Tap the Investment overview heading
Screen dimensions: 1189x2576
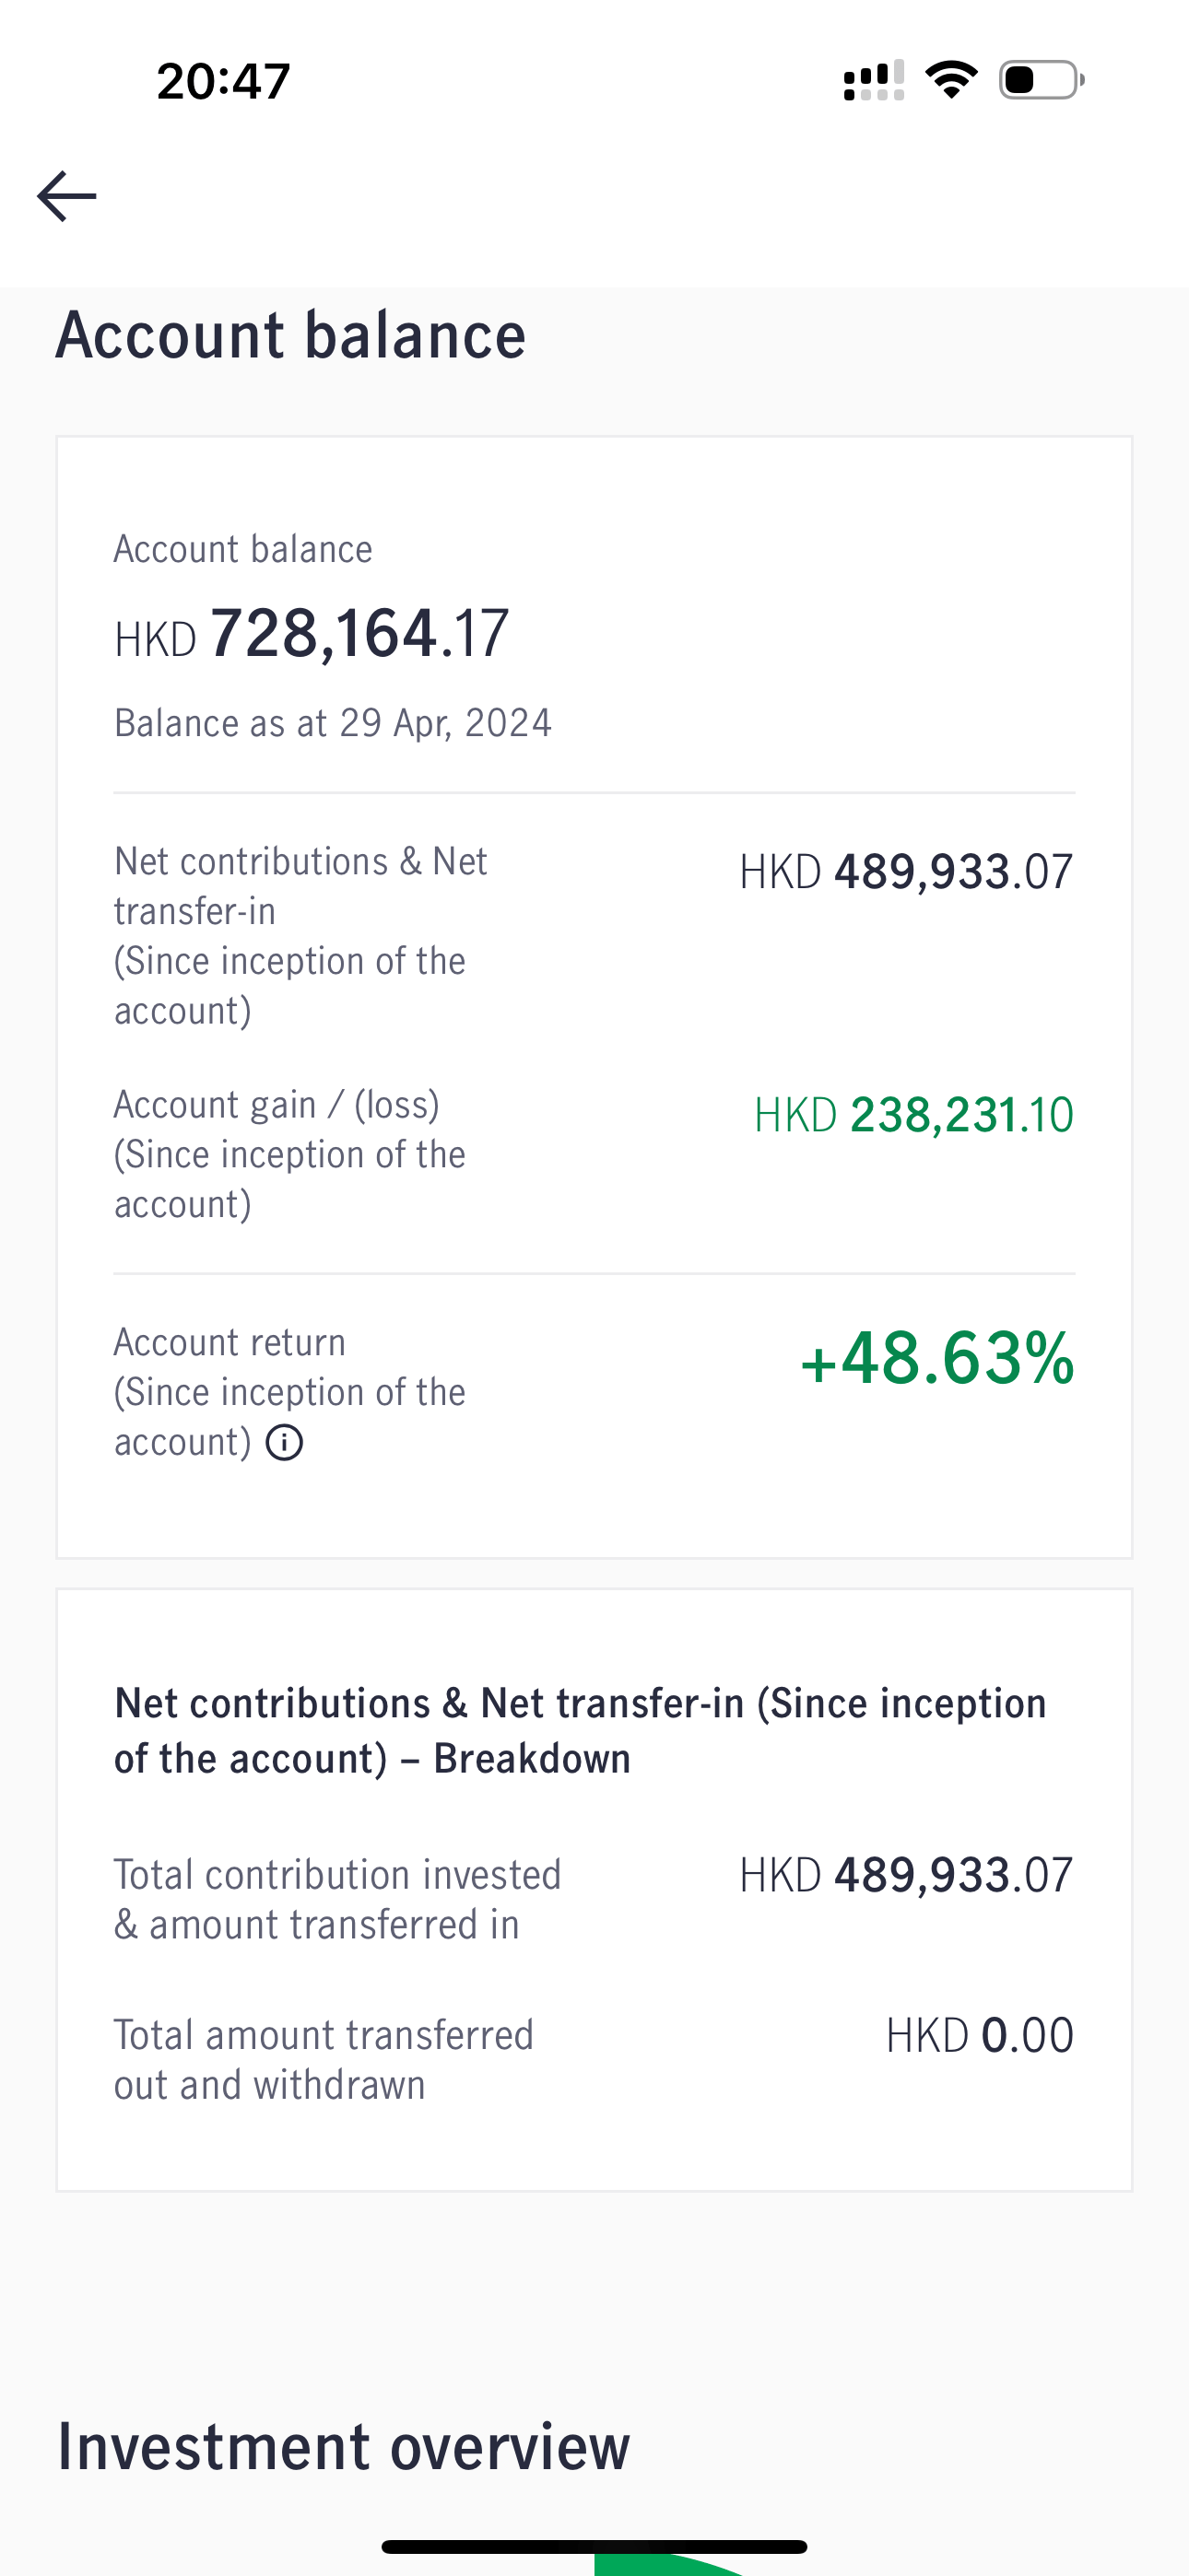pos(343,2447)
